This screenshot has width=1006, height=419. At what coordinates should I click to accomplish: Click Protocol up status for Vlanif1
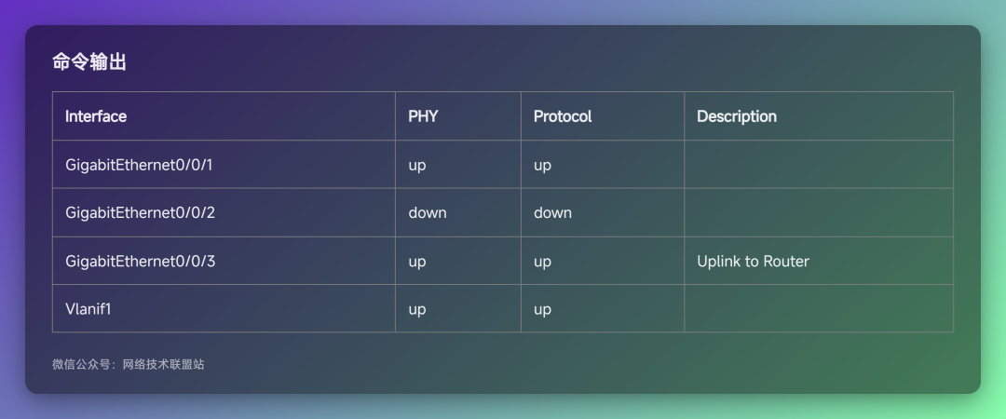pyautogui.click(x=542, y=310)
